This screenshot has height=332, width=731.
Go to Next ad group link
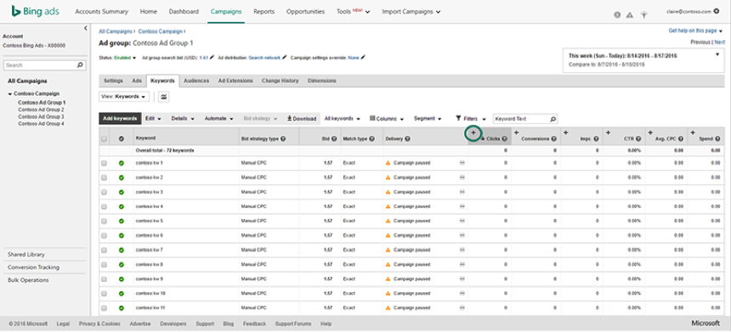click(x=720, y=42)
